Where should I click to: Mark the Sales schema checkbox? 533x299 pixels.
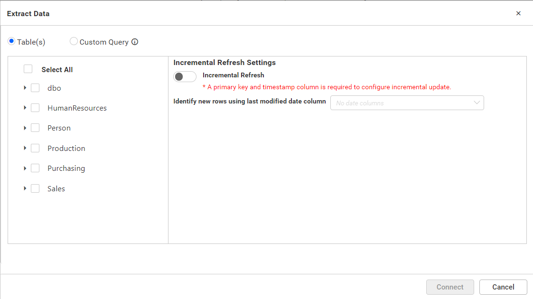click(35, 188)
